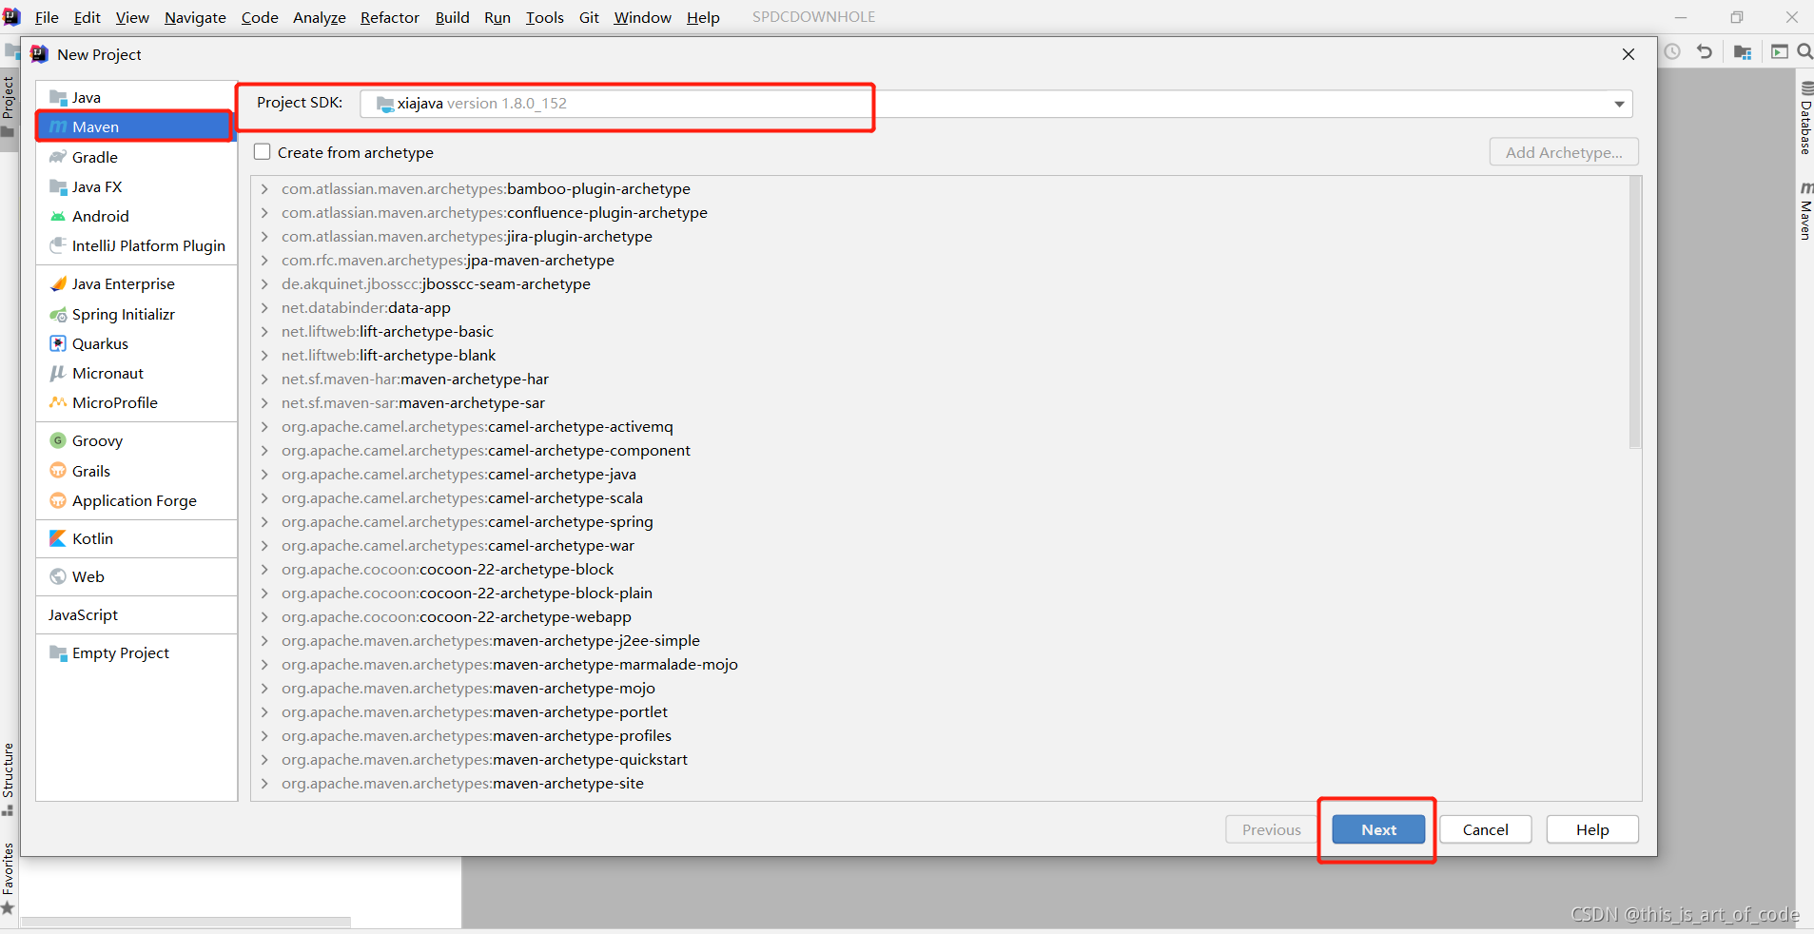This screenshot has height=934, width=1814.
Task: Pick Application Forge project type
Action: pyautogui.click(x=136, y=500)
